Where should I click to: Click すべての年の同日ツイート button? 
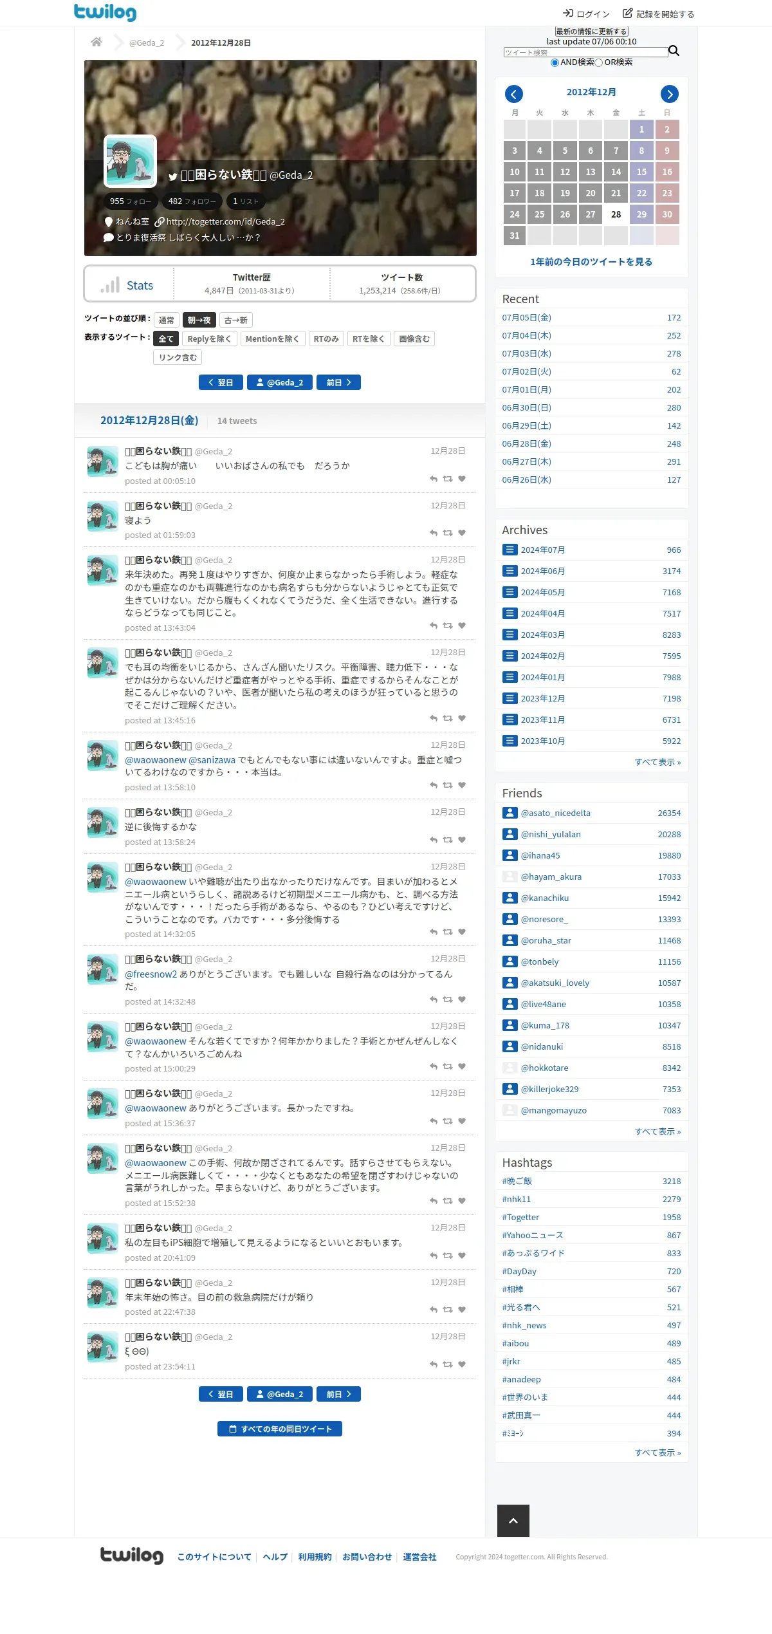[280, 1429]
